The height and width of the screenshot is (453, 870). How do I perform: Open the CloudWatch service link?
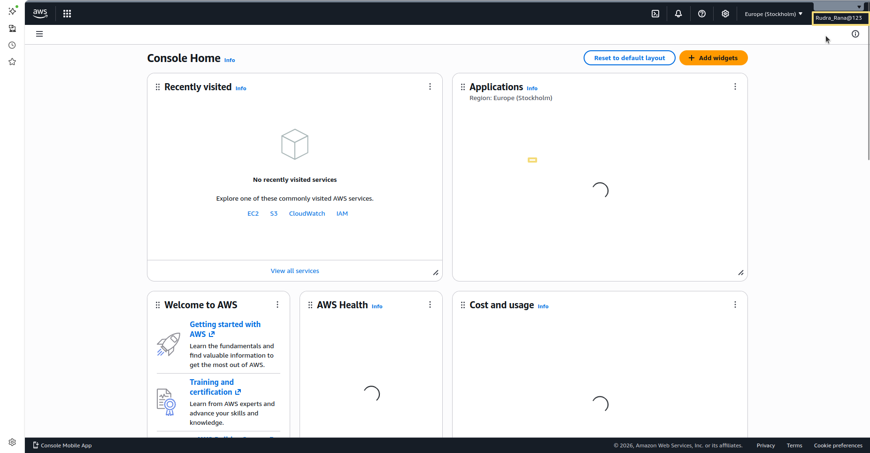[x=307, y=213]
